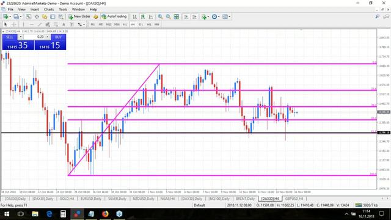Toggle chart shift from right border
The width and height of the screenshot is (391, 220).
pyautogui.click(x=194, y=16)
